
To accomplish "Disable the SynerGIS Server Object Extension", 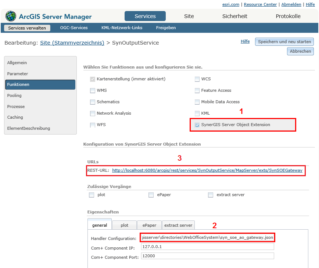I will point(197,125).
